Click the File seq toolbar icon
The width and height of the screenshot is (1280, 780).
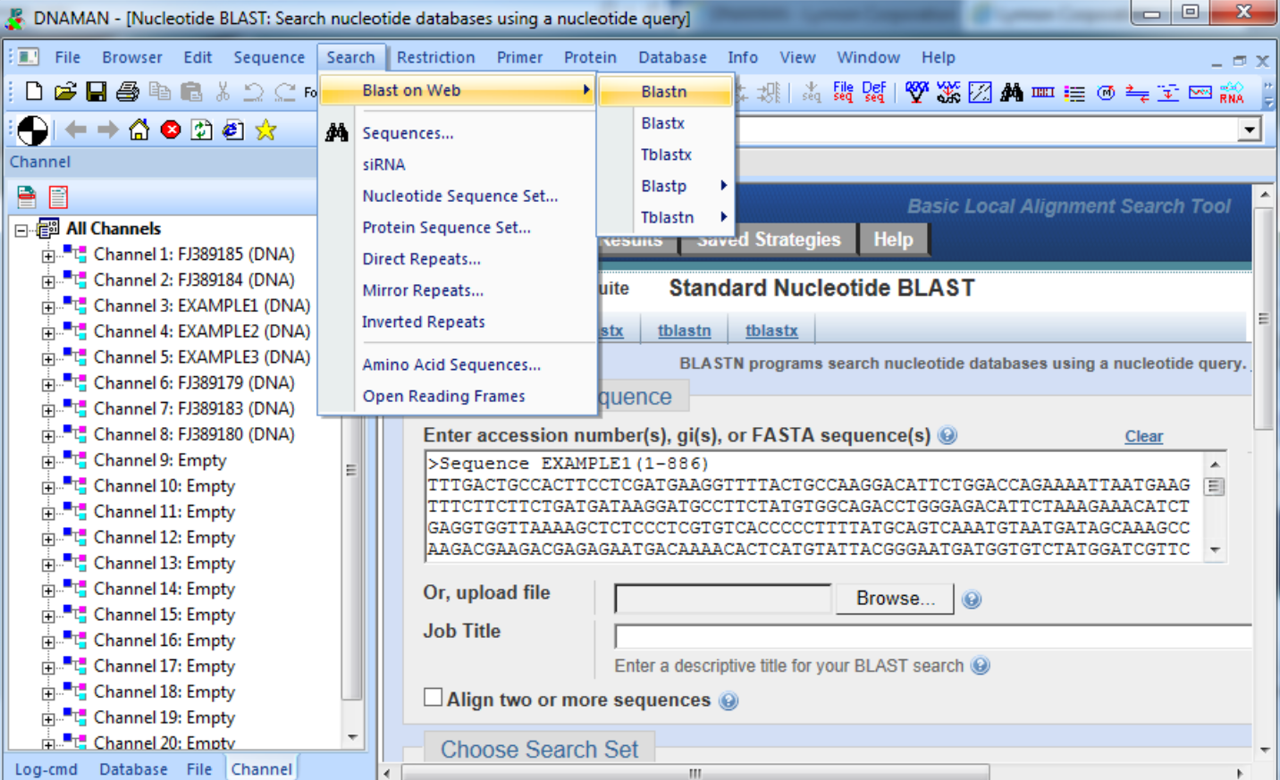(x=843, y=92)
